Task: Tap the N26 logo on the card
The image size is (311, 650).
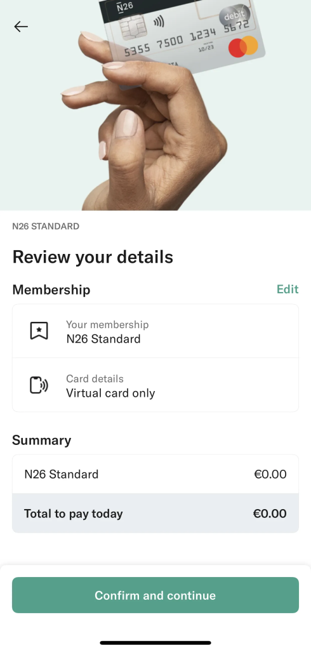Action: coord(125,7)
